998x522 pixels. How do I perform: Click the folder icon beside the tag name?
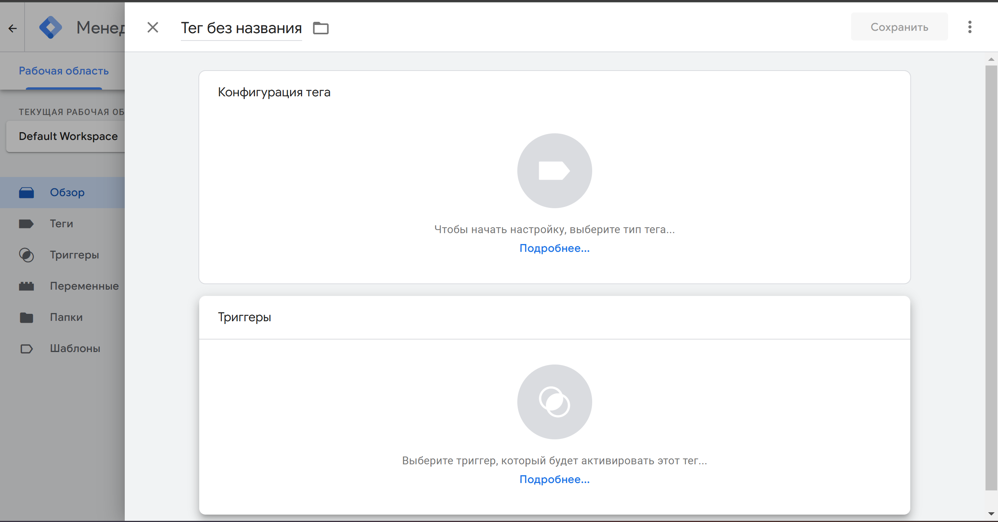(321, 28)
